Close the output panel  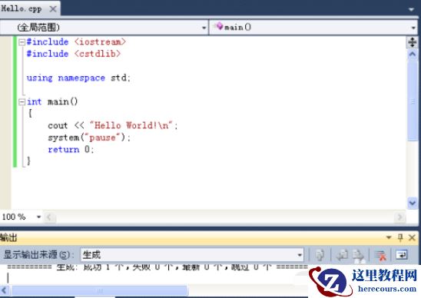pos(412,237)
